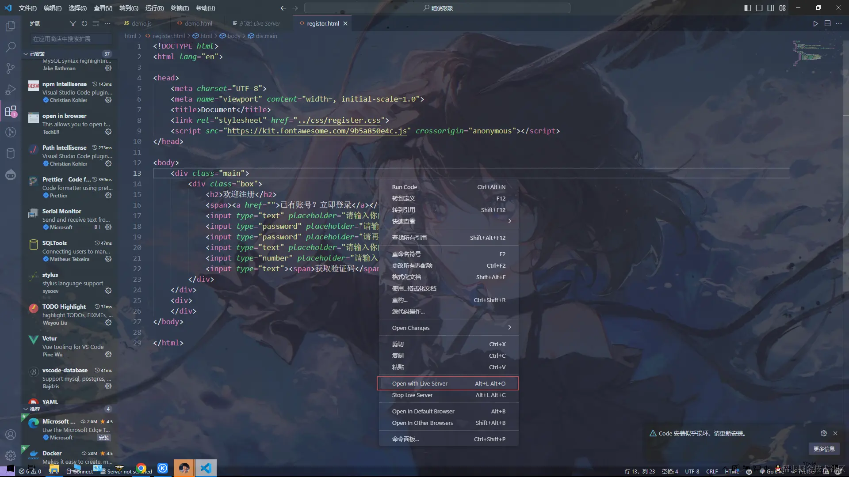Open the Extensions view icon
This screenshot has height=477, width=849.
(11, 111)
